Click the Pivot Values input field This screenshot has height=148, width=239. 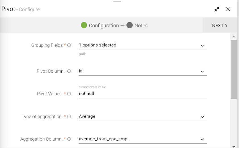pos(142,94)
